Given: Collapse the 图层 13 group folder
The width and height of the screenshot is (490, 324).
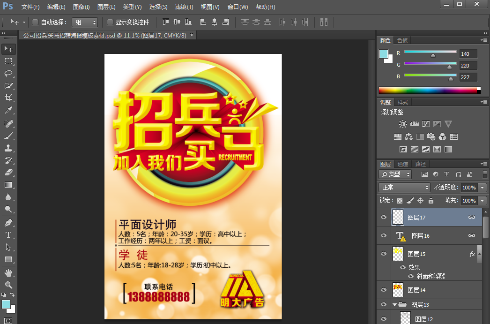Looking at the screenshot, I should click(x=394, y=305).
